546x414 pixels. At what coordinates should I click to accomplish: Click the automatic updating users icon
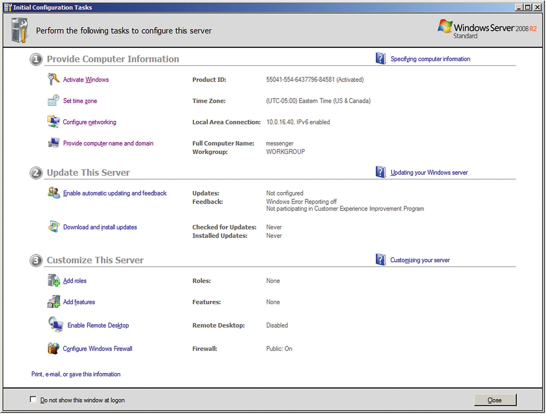click(x=53, y=192)
